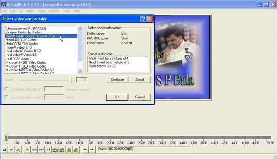The width and height of the screenshot is (277, 159).
Task: Open the Go menu in VirtualDub
Action: pyautogui.click(x=21, y=11)
